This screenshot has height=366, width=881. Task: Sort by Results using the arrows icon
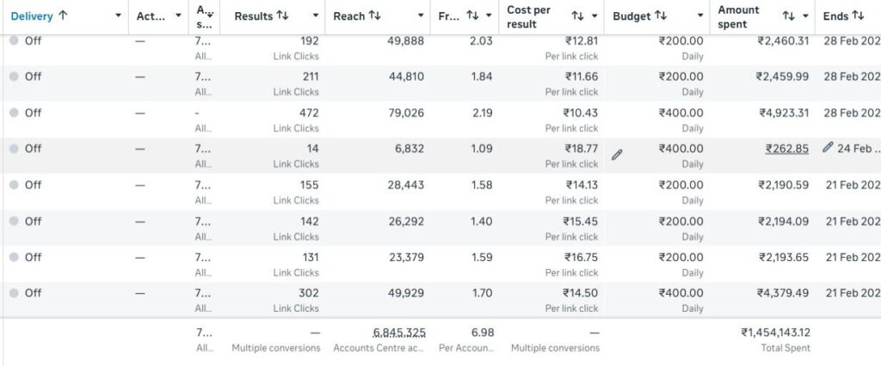coord(282,16)
